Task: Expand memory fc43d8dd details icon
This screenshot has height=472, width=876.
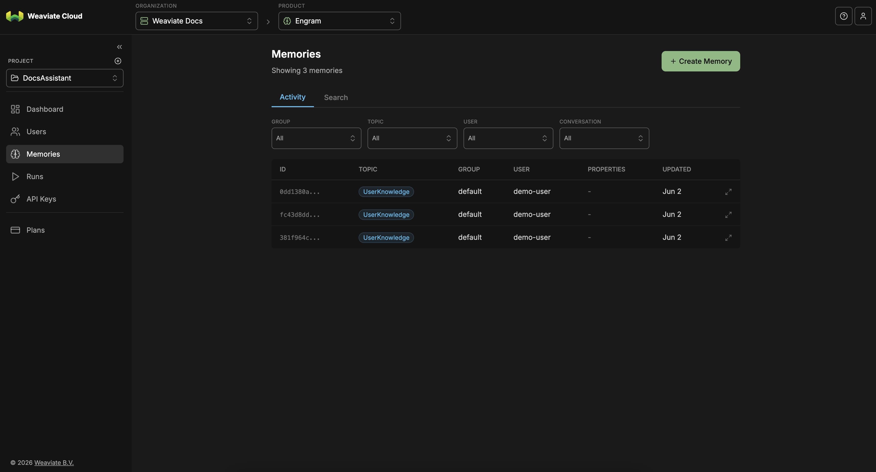Action: click(728, 215)
